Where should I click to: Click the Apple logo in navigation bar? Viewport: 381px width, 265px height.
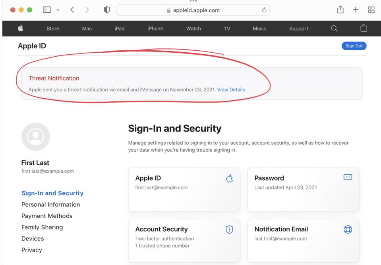click(x=21, y=28)
